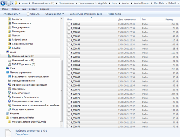Sort files by Размер column header
This screenshot has width=180, height=137.
(x=169, y=19)
